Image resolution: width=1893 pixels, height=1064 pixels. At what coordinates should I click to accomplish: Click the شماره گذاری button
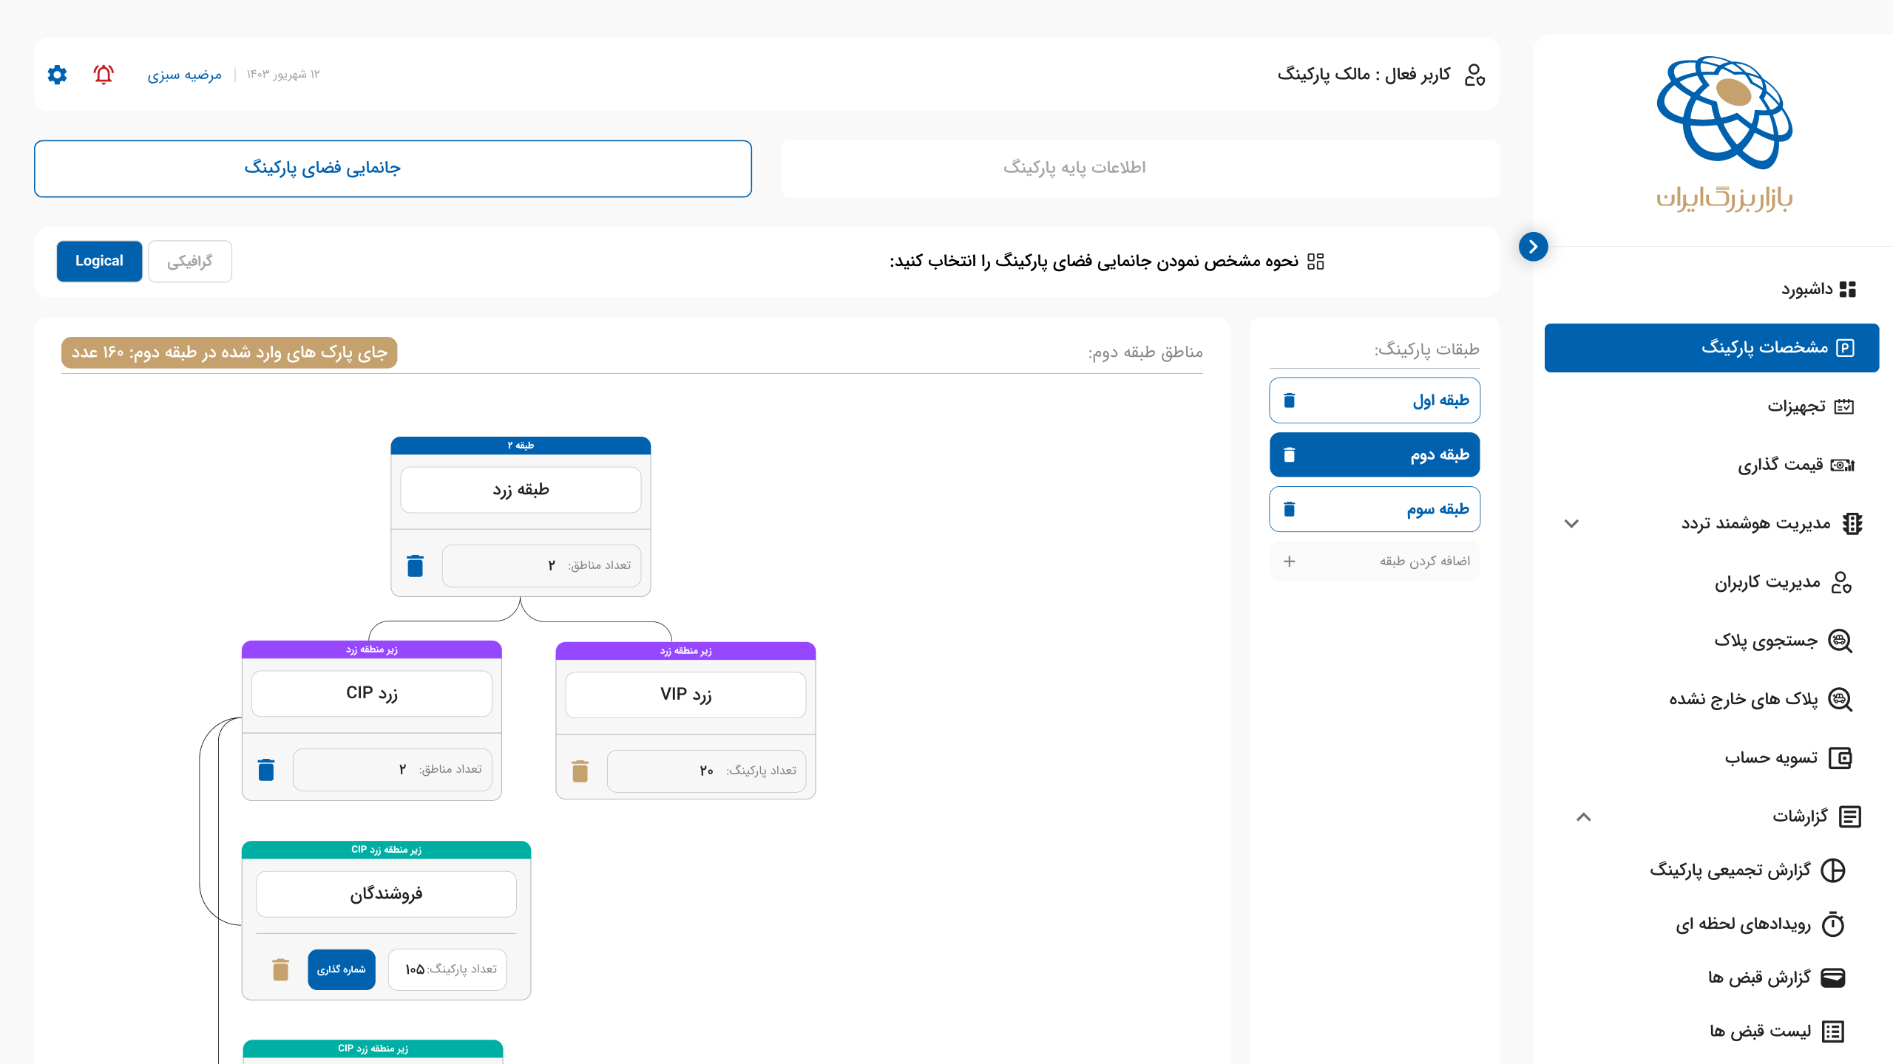pyautogui.click(x=341, y=969)
